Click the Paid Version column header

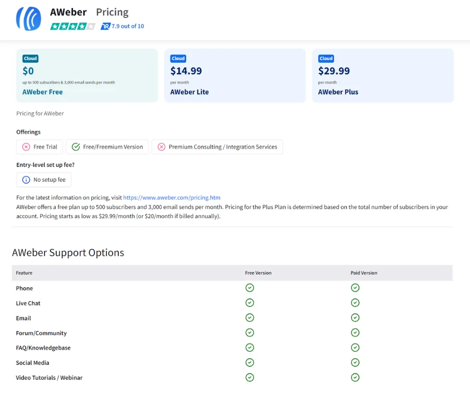[x=364, y=273]
